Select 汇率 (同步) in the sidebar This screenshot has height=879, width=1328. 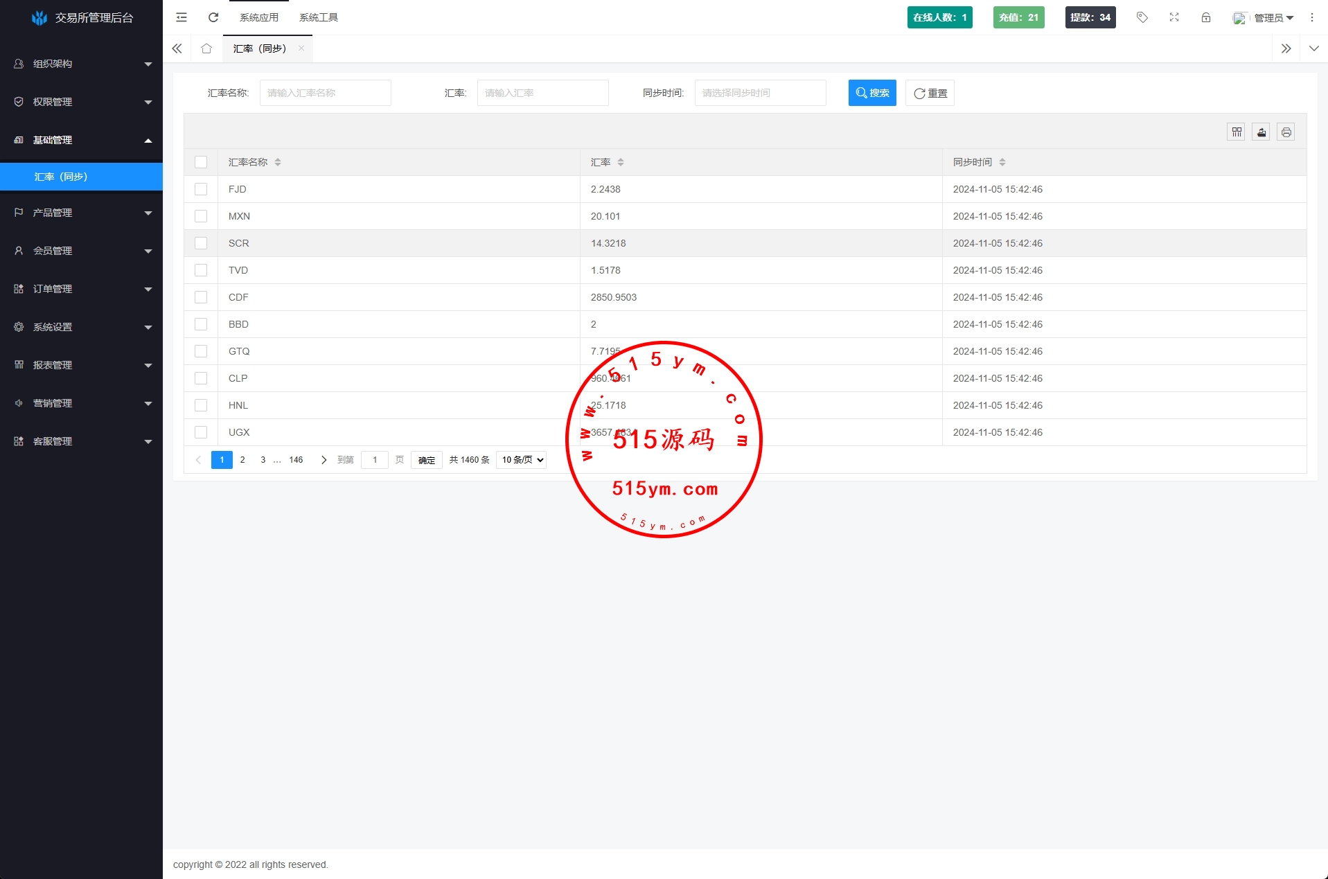(x=81, y=177)
